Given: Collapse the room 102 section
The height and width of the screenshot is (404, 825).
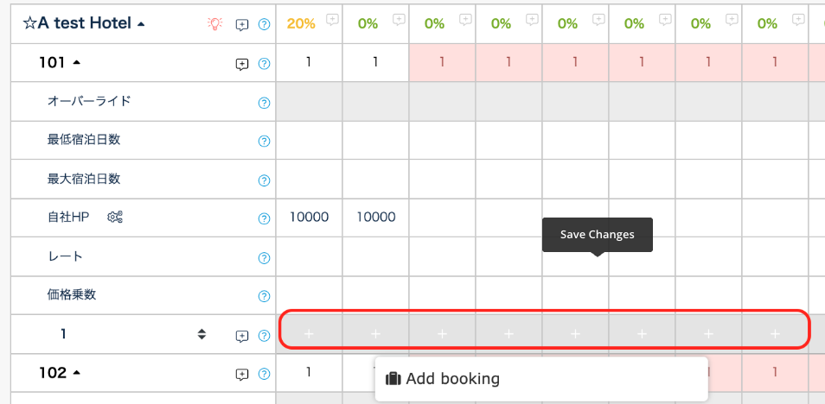Looking at the screenshot, I should (76, 373).
